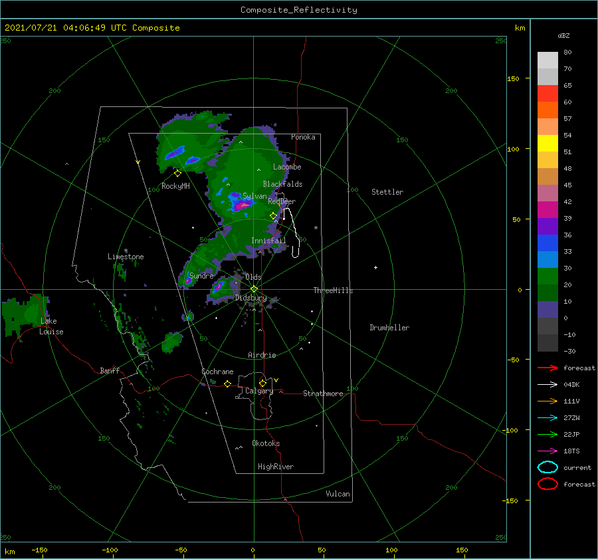Image resolution: width=598 pixels, height=559 pixels.
Task: Click the Banff town label
Action: 110,370
